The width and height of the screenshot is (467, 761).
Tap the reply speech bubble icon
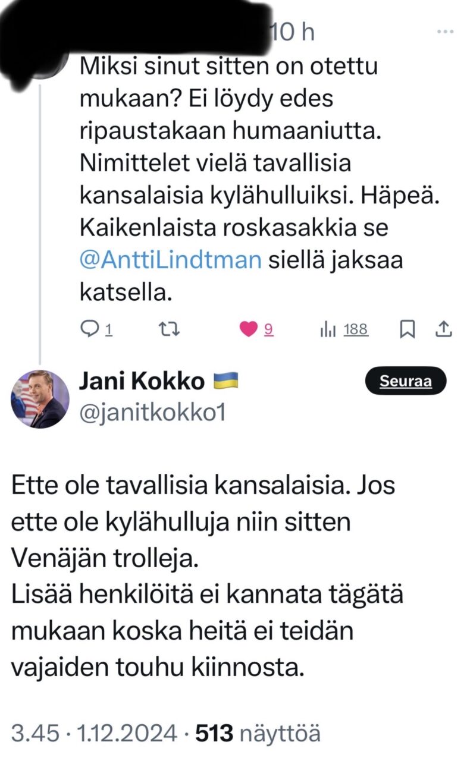coord(88,329)
